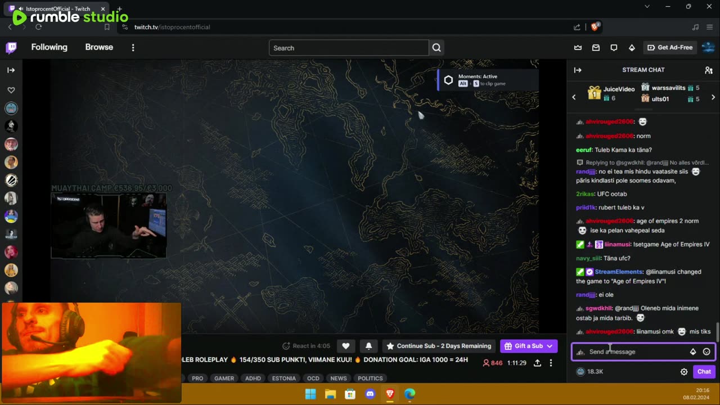Click React in 4:05 button

coord(306,346)
